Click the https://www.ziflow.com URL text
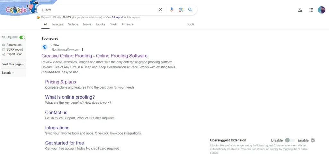The image size is (329, 154). (x=64, y=50)
